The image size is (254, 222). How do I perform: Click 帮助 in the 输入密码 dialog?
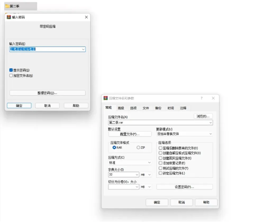(76, 105)
